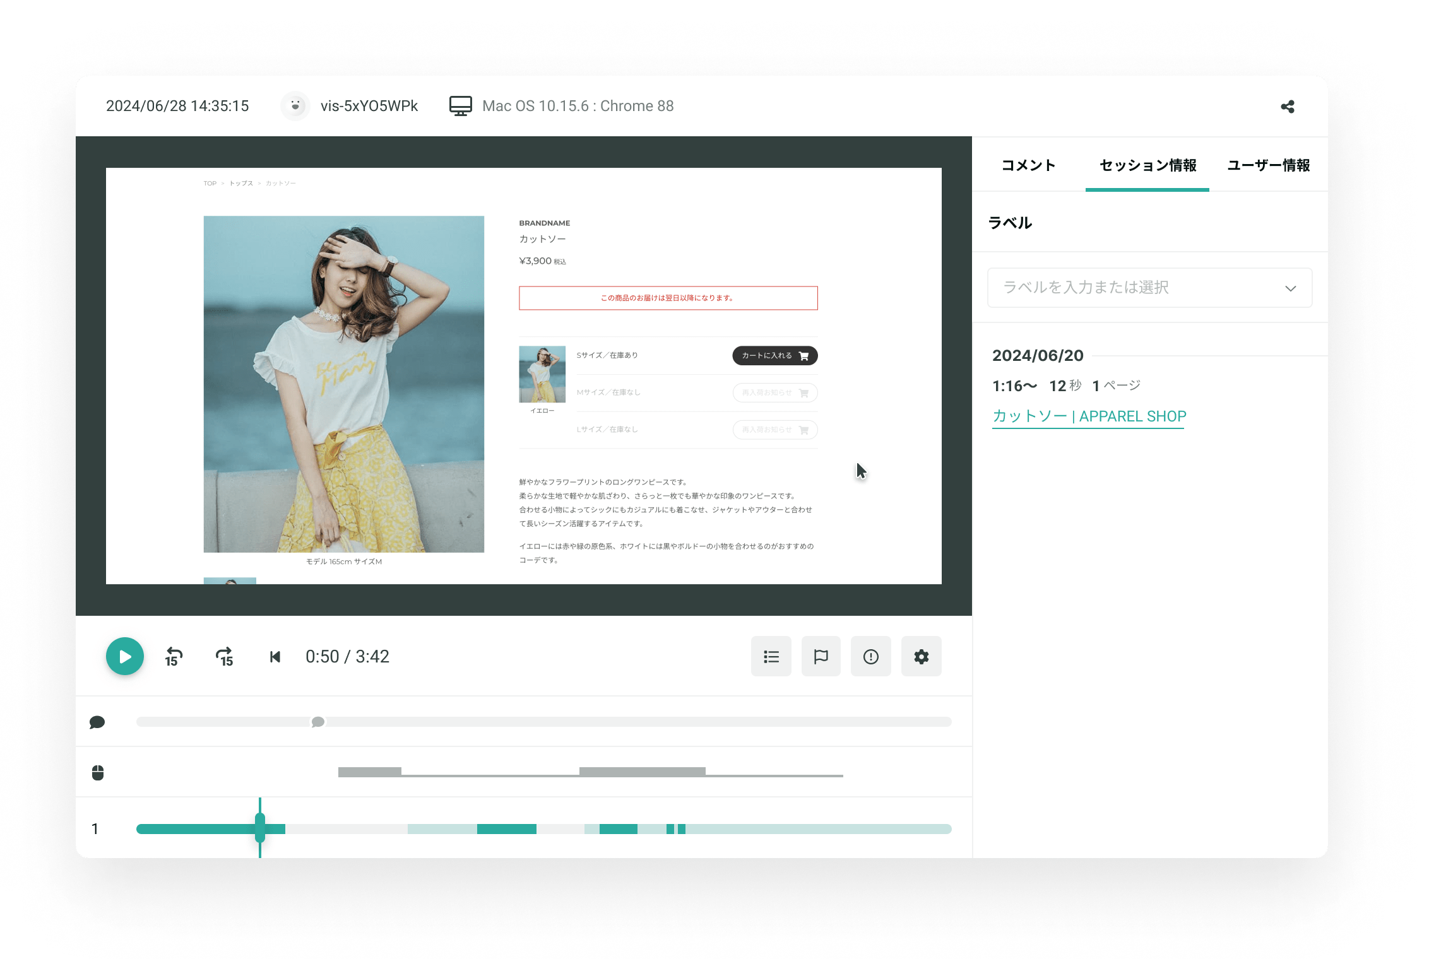1429x959 pixels.
Task: Click the カートに入れる button
Action: [x=774, y=356]
